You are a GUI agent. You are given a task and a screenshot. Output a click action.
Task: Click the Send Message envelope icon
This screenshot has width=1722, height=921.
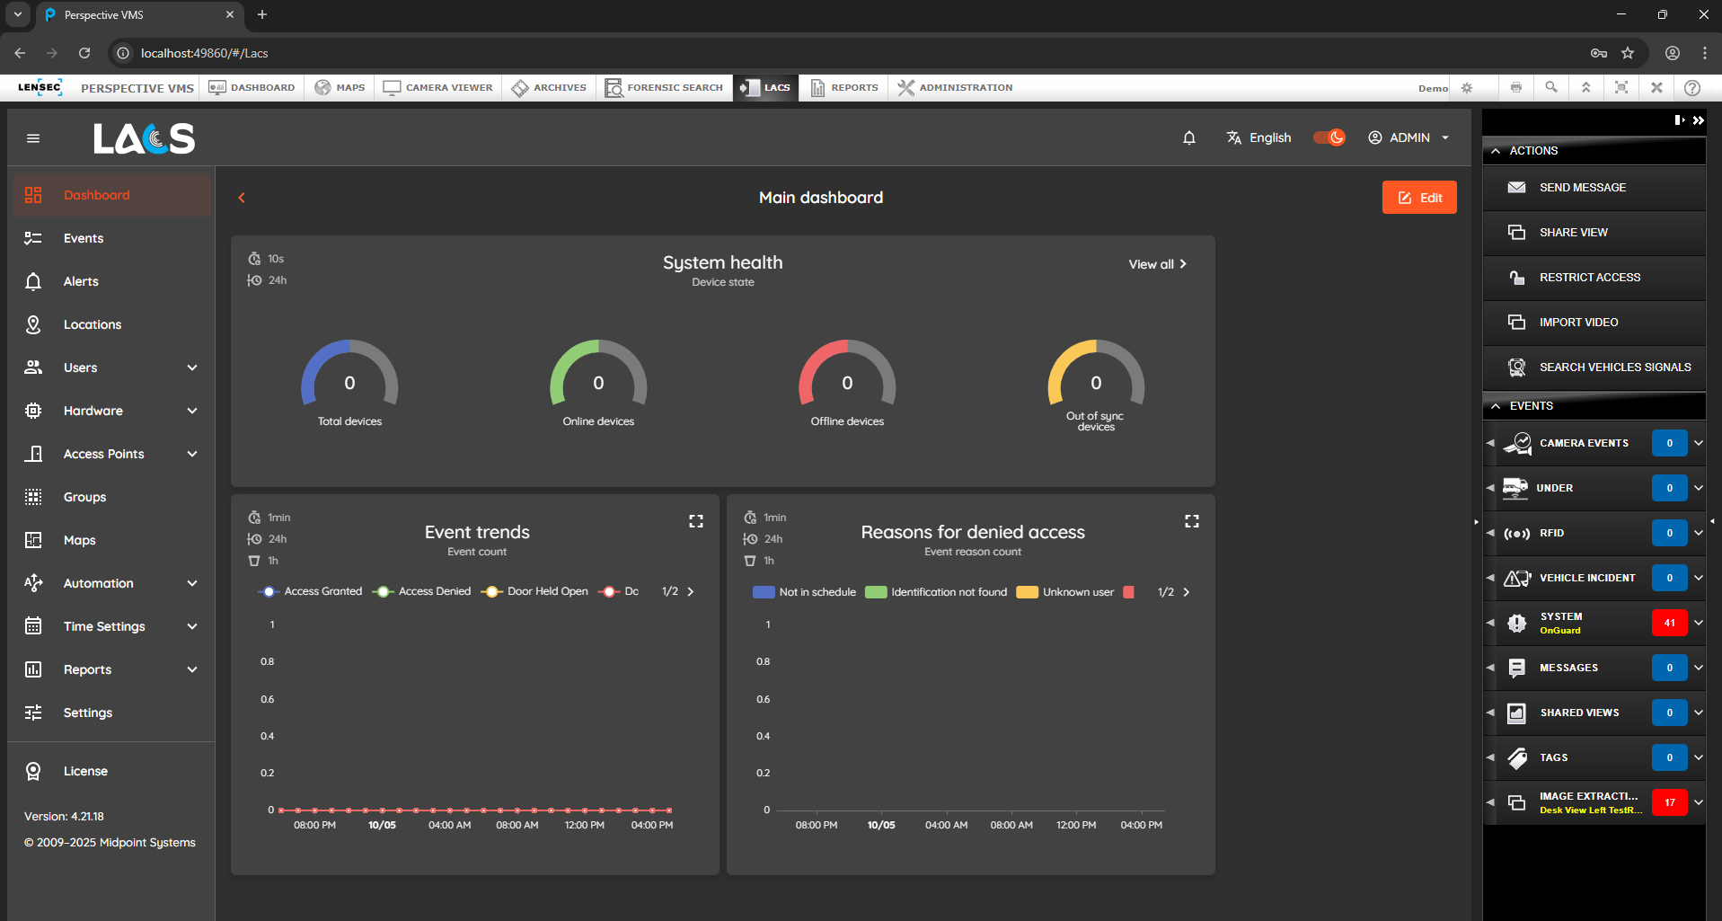pyautogui.click(x=1516, y=188)
